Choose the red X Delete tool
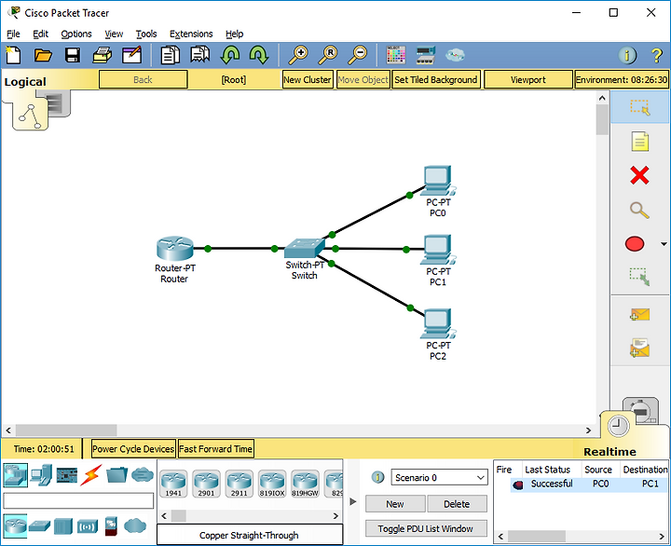Viewport: 671px width, 546px height. coord(639,175)
